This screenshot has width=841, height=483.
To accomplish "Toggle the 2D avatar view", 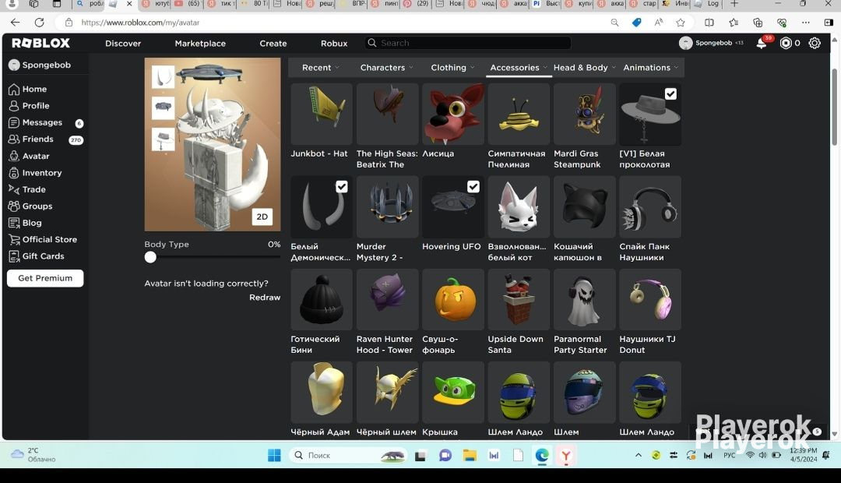I will point(262,217).
